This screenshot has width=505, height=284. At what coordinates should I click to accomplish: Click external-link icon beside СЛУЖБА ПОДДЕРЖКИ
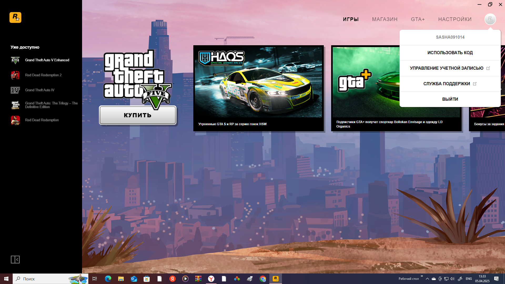coord(475,84)
